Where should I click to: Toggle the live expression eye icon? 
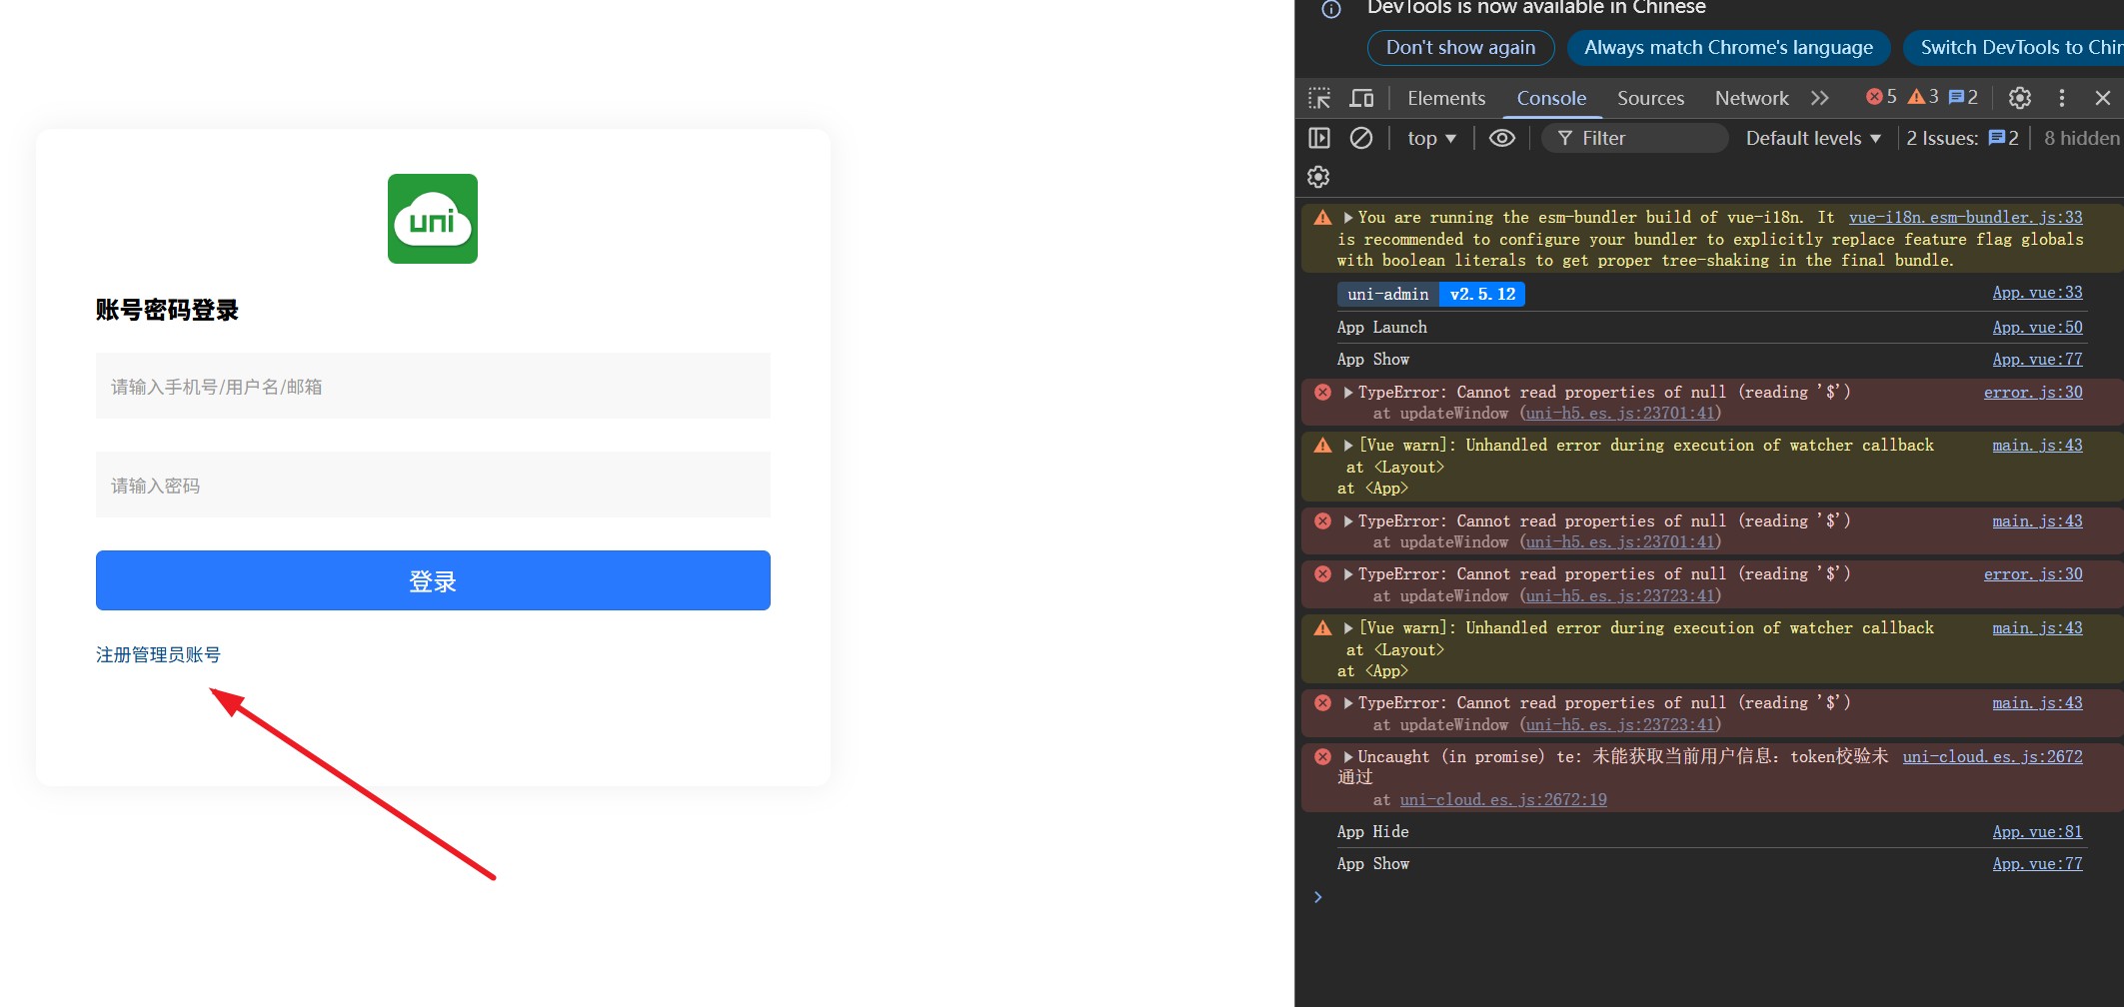[1501, 138]
